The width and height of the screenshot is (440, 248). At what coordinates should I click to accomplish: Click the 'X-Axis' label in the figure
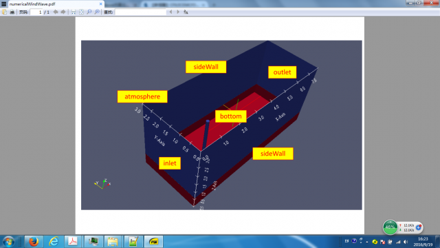coord(280,116)
